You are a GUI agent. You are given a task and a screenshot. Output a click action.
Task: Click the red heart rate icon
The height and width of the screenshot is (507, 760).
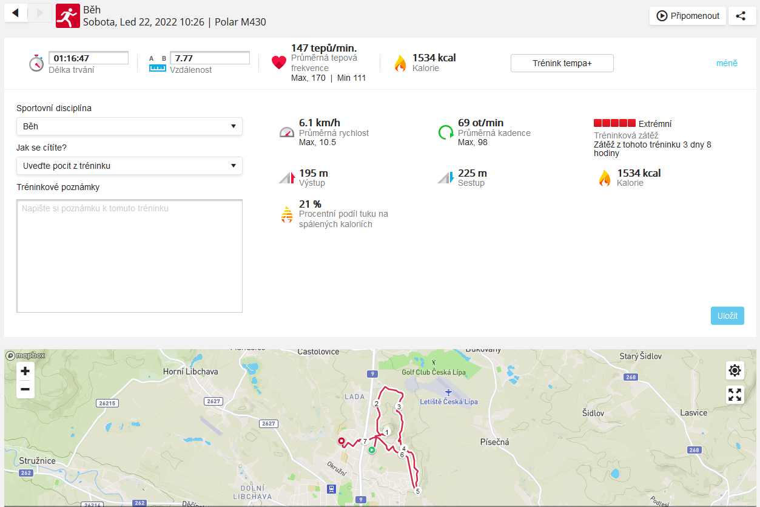click(x=278, y=63)
